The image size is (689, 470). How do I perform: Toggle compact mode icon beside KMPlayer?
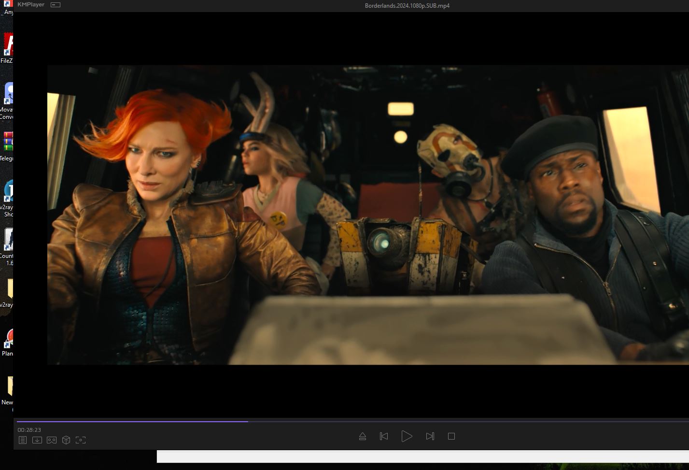pyautogui.click(x=56, y=5)
